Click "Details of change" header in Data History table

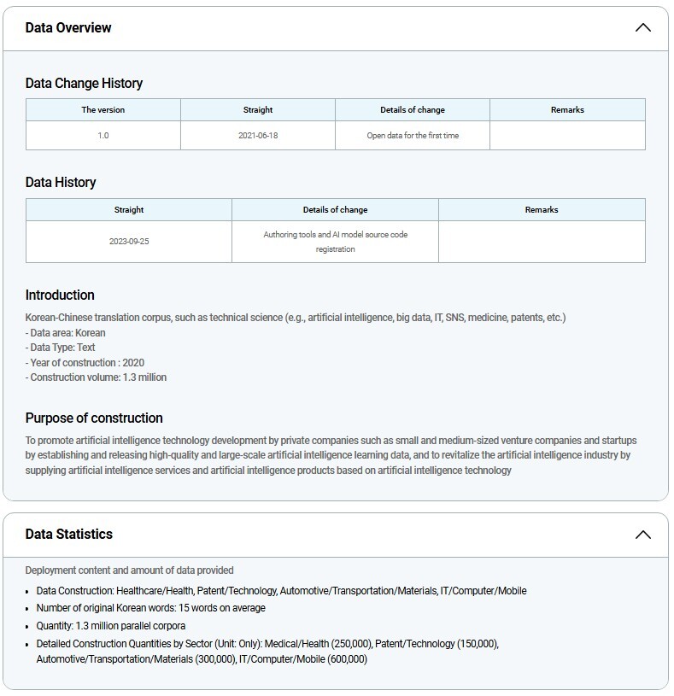(335, 210)
